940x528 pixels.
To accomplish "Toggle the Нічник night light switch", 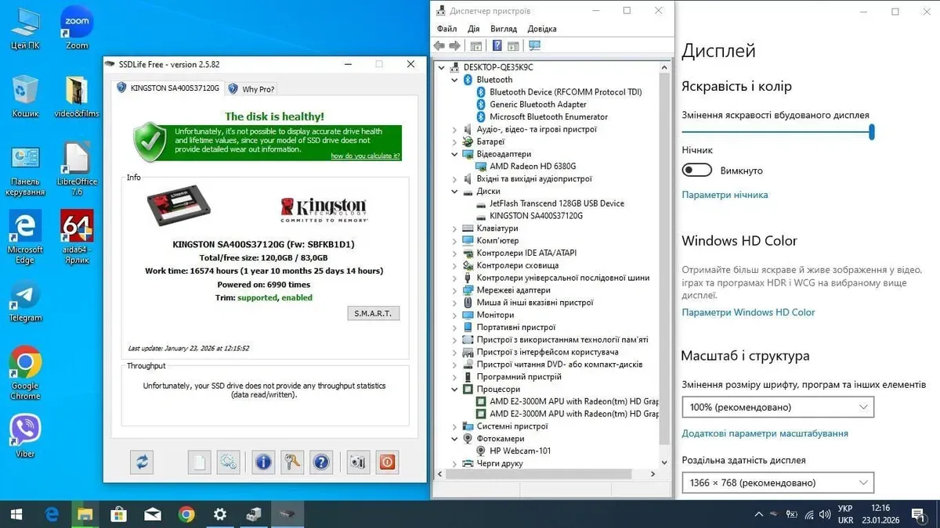I will click(697, 171).
